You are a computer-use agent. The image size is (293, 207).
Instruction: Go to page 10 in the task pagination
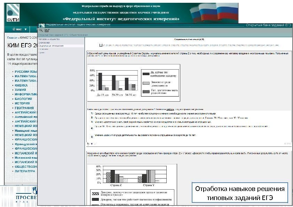click(x=129, y=45)
